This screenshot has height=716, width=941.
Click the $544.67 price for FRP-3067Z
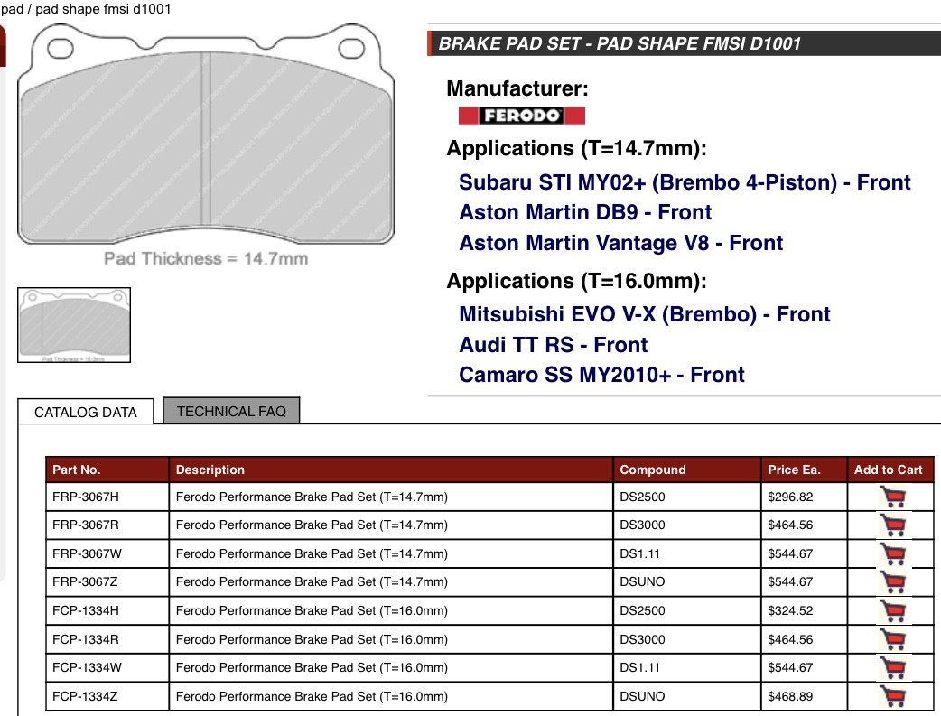(x=804, y=582)
